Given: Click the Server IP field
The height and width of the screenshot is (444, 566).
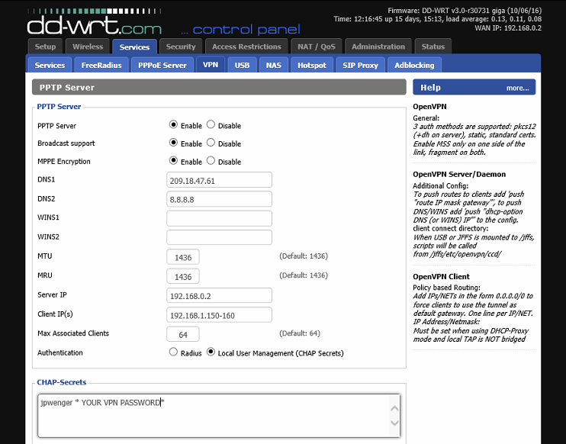Looking at the screenshot, I should (x=219, y=296).
